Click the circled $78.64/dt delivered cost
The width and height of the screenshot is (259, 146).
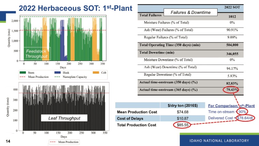(x=245, y=118)
